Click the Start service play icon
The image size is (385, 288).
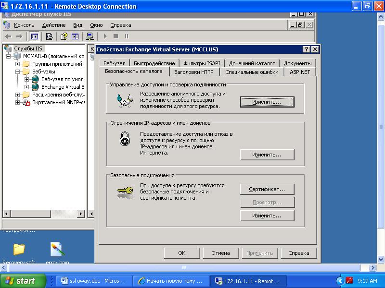[105, 36]
